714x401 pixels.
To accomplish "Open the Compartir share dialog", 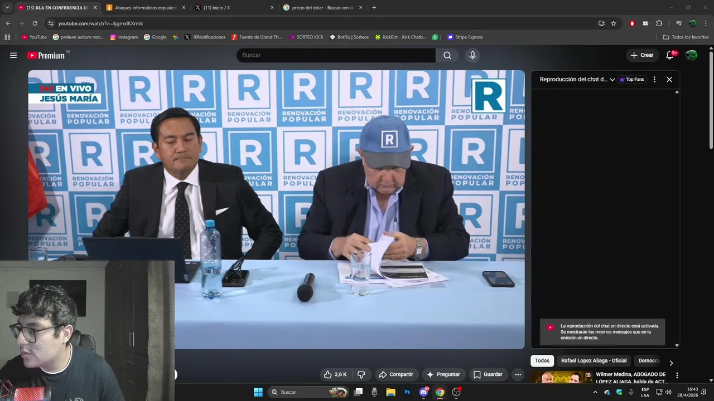I will coord(396,374).
